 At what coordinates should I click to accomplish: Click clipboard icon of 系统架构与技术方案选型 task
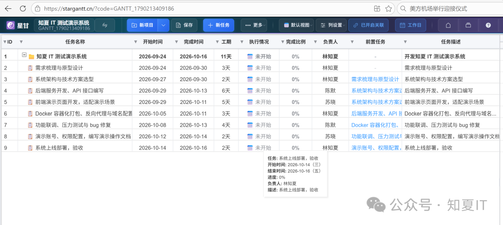tap(30, 79)
